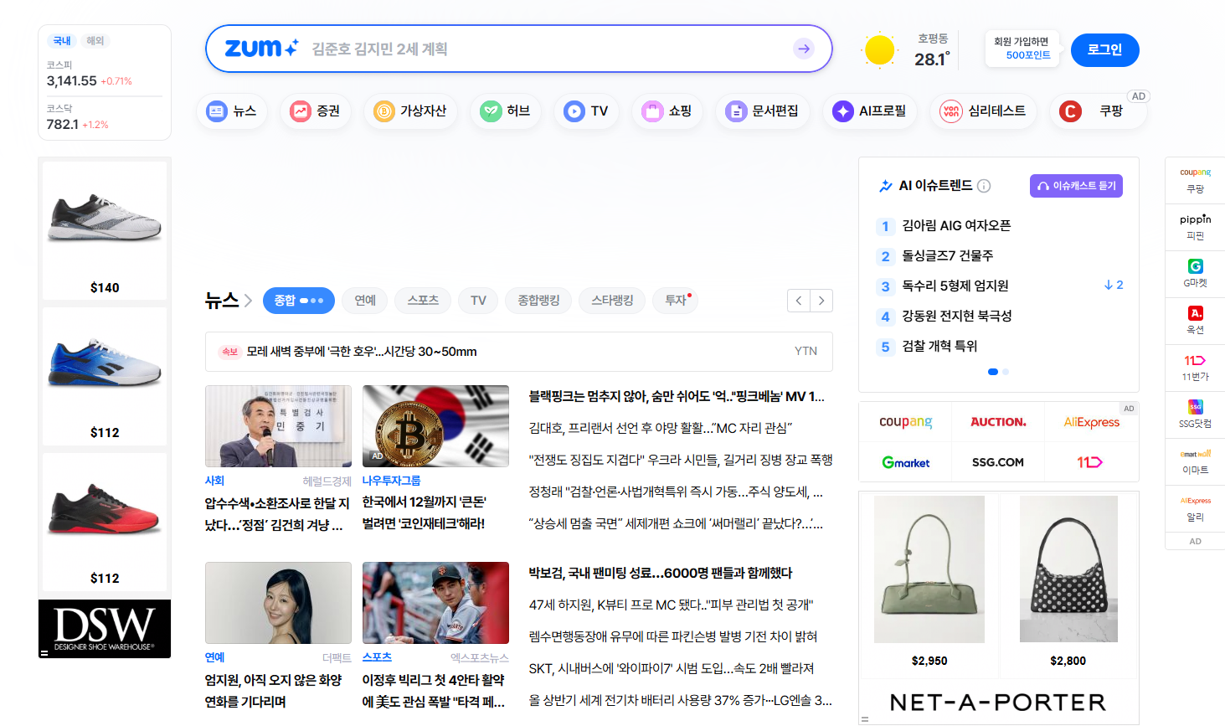Viewport: 1225px width, 726px height.
Task: Select the 스타랭킹 news tab
Action: [612, 301]
